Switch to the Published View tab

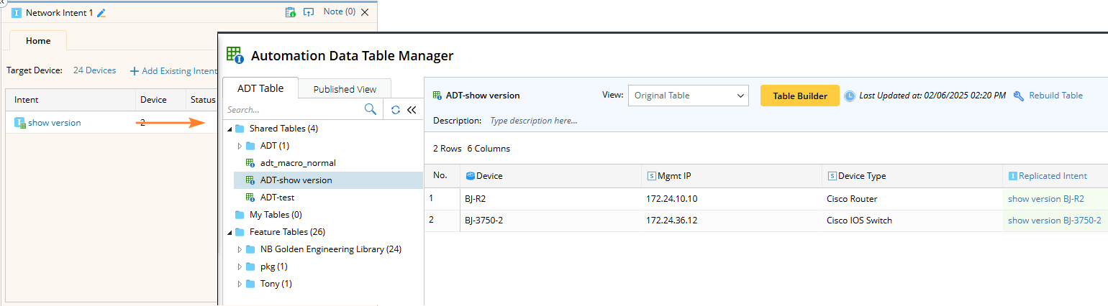[x=345, y=89]
